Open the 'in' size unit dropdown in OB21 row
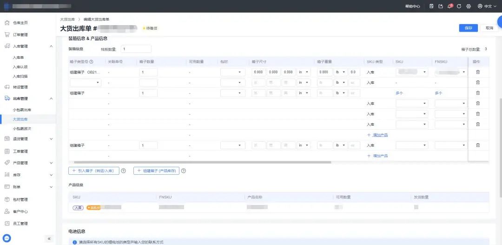502x245 pixels. 304,72
